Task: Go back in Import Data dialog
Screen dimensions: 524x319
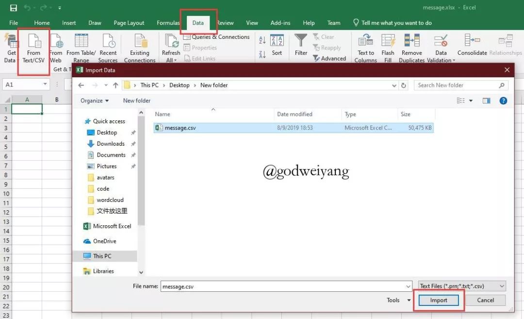Action: [x=81, y=85]
